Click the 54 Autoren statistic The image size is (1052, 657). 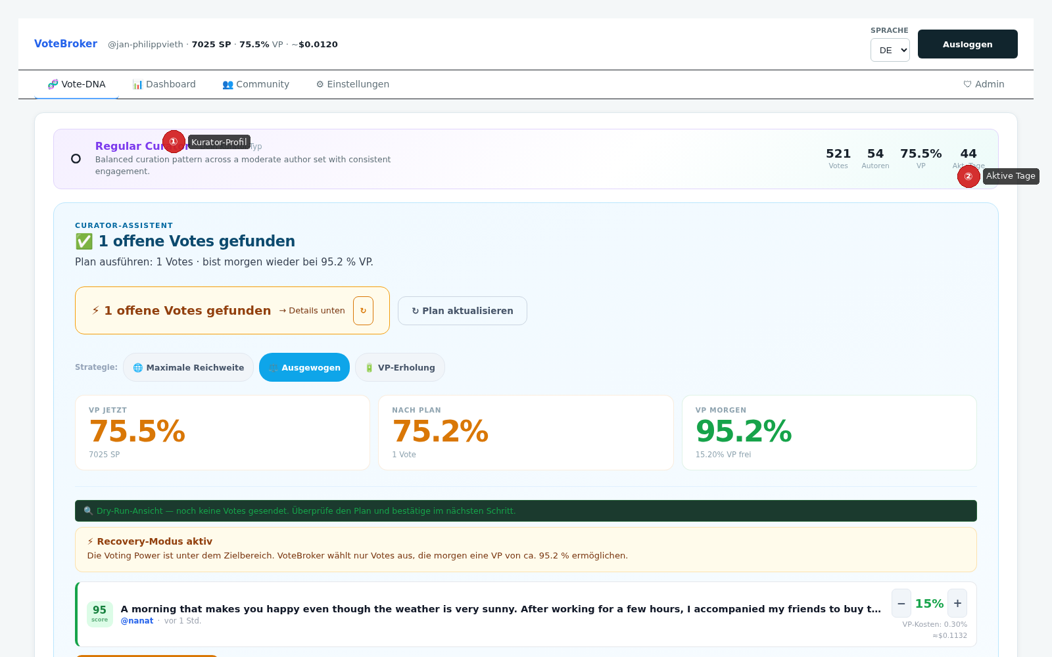pos(875,158)
